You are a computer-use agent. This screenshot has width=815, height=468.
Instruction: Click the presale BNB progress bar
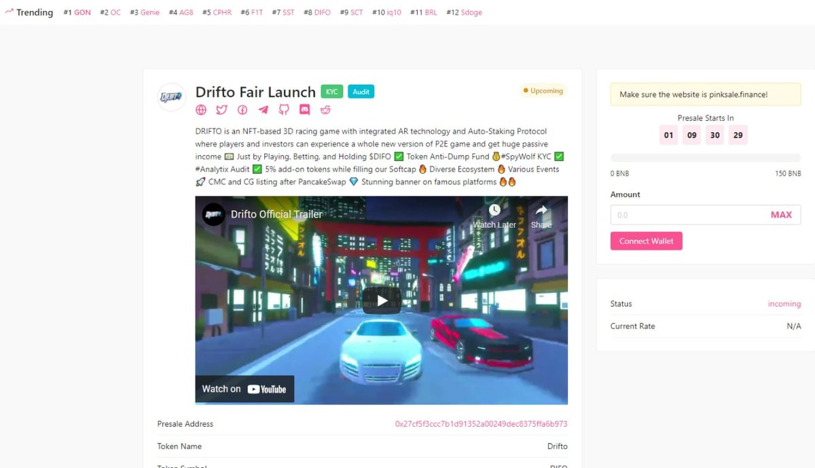pos(706,158)
